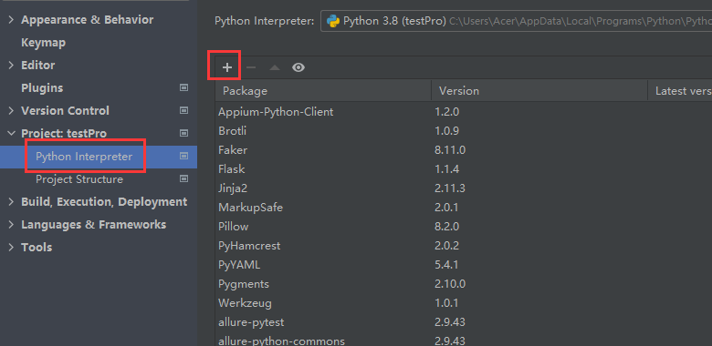
Task: Expand the Editor settings section
Action: coord(11,66)
